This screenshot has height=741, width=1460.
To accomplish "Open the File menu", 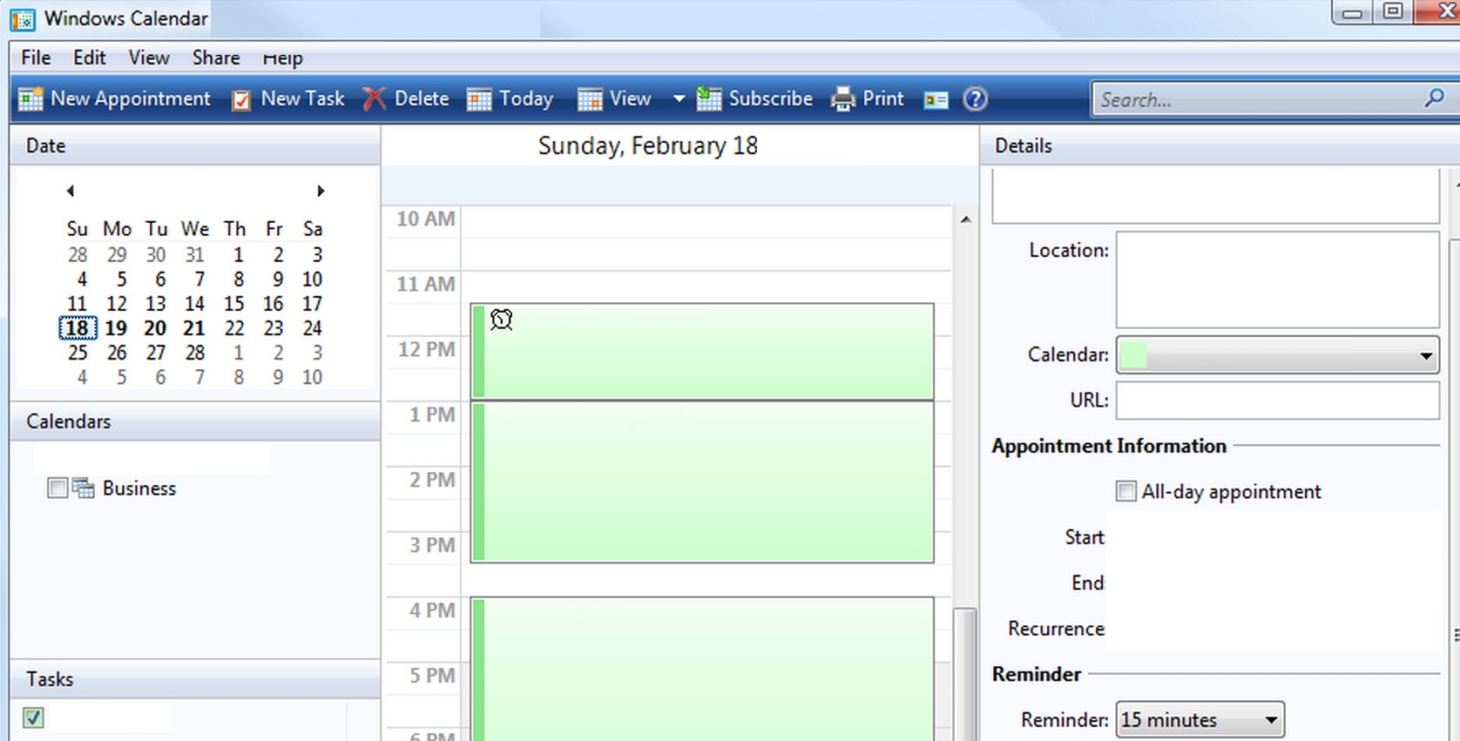I will 36,57.
